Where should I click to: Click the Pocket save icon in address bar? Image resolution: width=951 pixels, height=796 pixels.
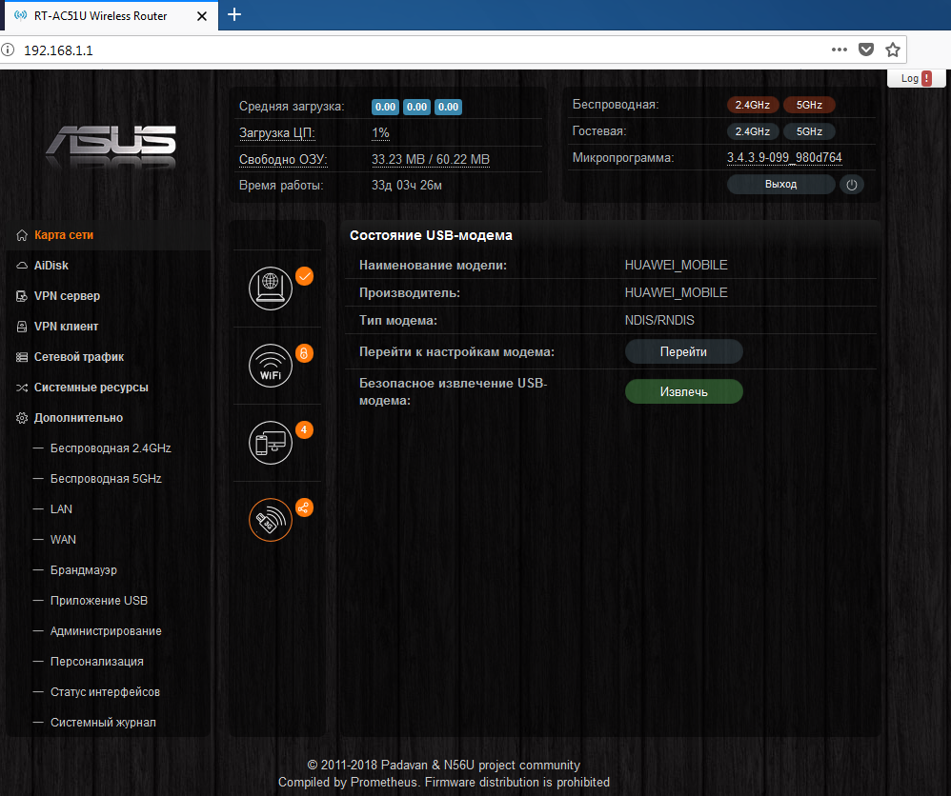(865, 50)
